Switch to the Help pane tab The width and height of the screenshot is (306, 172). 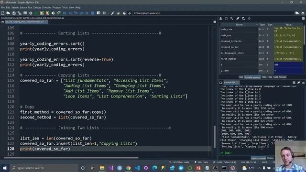pyautogui.click(x=241, y=77)
